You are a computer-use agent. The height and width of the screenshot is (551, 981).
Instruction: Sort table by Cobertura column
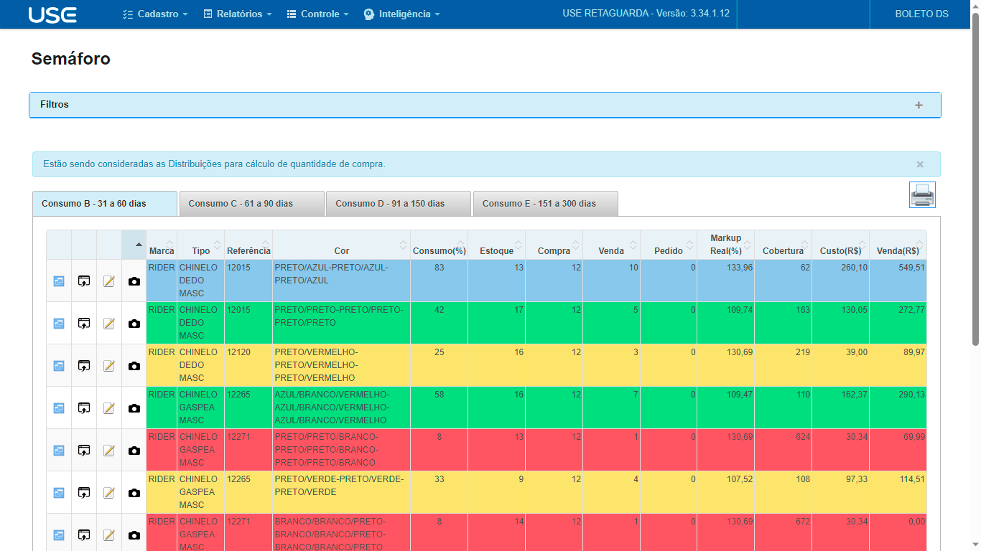784,245
